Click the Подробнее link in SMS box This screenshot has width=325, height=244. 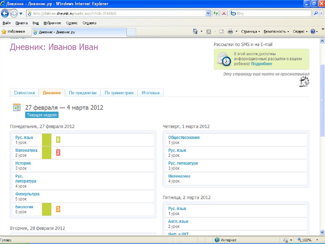(x=262, y=64)
